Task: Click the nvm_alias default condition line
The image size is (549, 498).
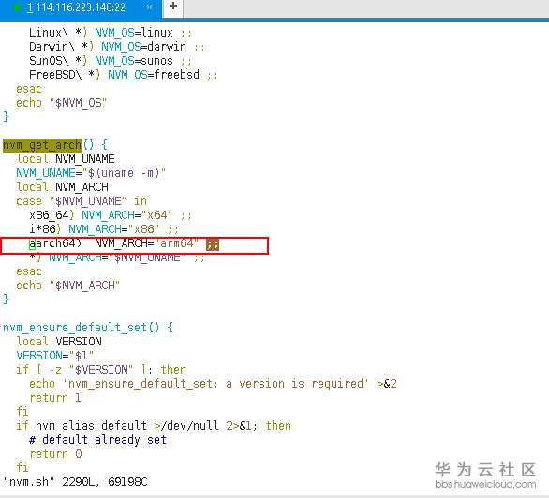Action: click(x=154, y=426)
